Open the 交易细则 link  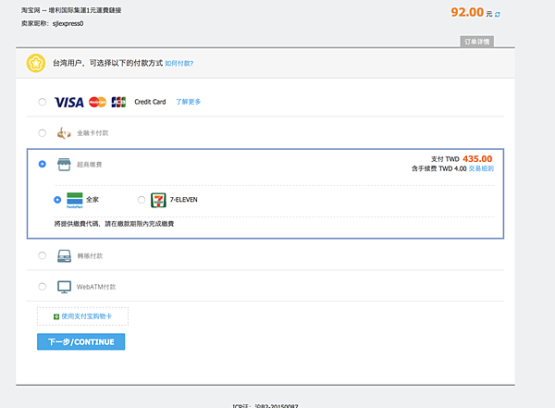click(481, 168)
